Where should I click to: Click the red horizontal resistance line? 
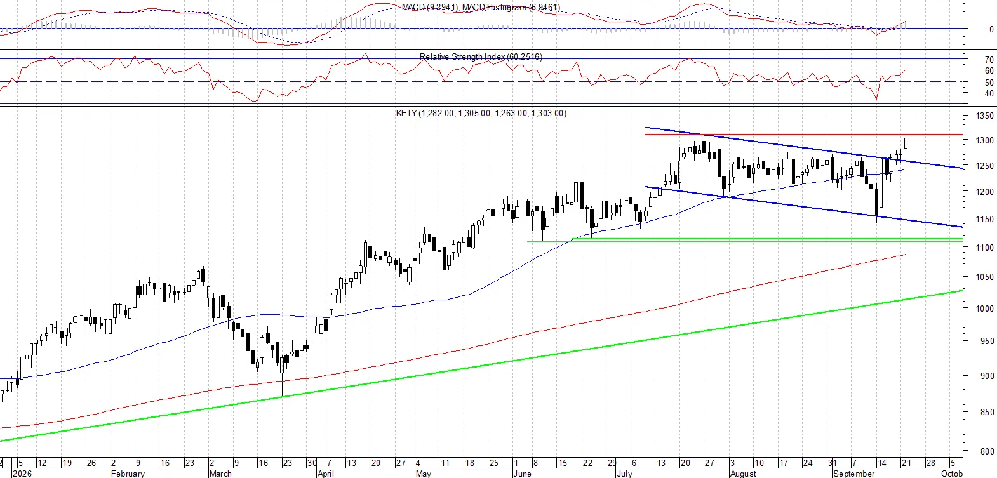coord(803,135)
